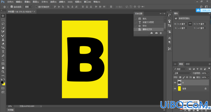Select the Hand tool

3,68
